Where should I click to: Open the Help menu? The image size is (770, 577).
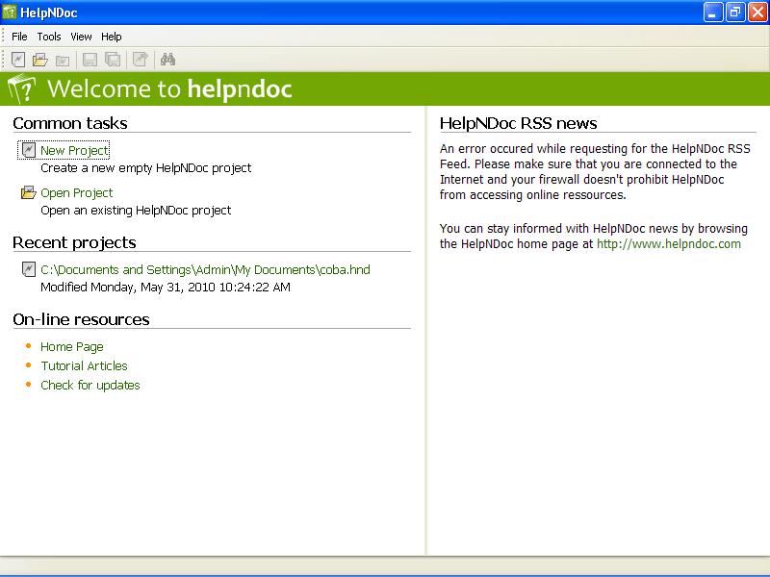112,37
